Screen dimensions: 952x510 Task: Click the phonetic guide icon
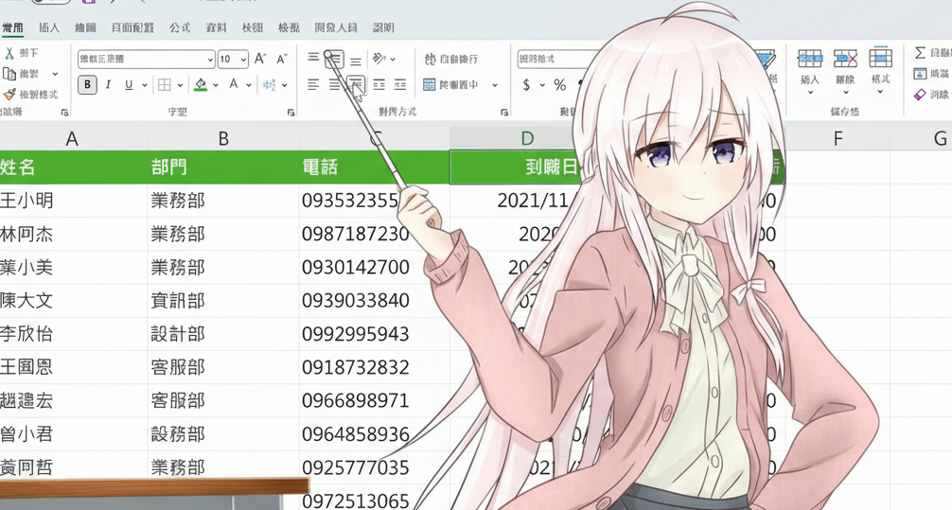[269, 85]
